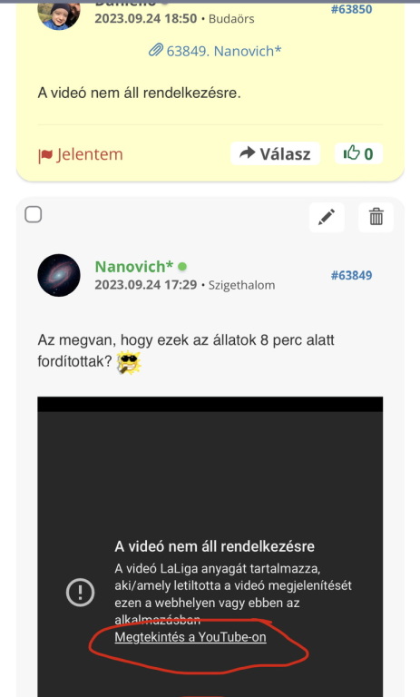420x697 pixels.
Task: Report the post with the Jelentem flag
Action: (81, 154)
